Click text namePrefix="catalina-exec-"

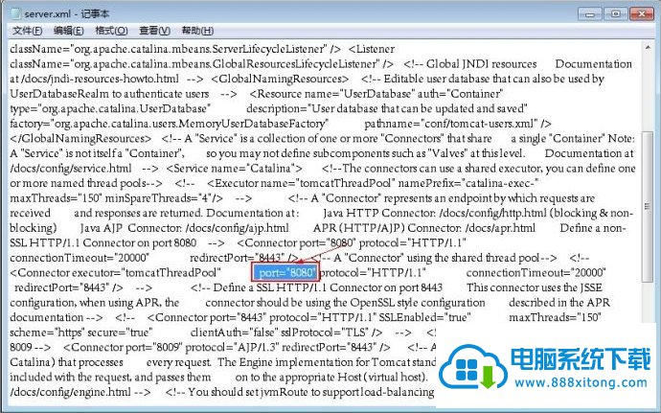tap(468, 183)
